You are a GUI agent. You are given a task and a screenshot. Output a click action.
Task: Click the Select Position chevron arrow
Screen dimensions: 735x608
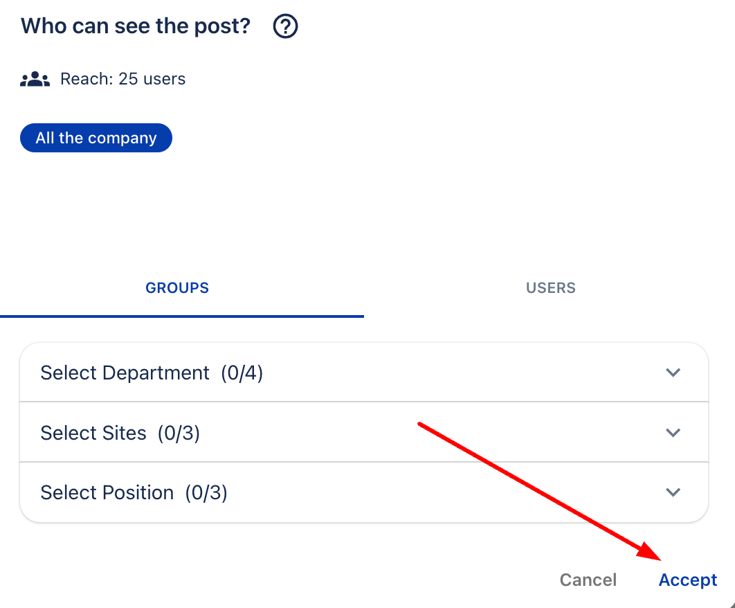(673, 492)
